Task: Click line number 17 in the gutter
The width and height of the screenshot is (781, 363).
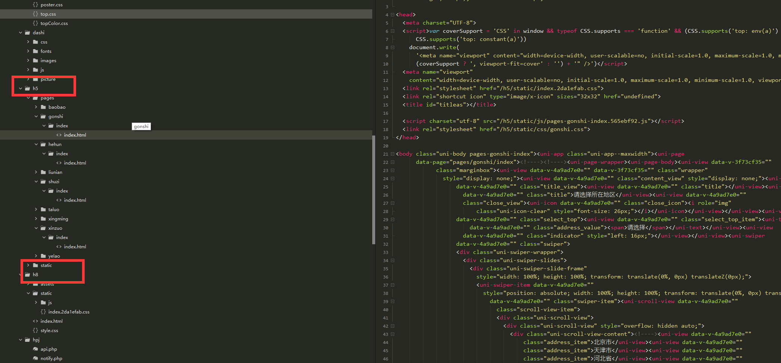Action: click(386, 121)
